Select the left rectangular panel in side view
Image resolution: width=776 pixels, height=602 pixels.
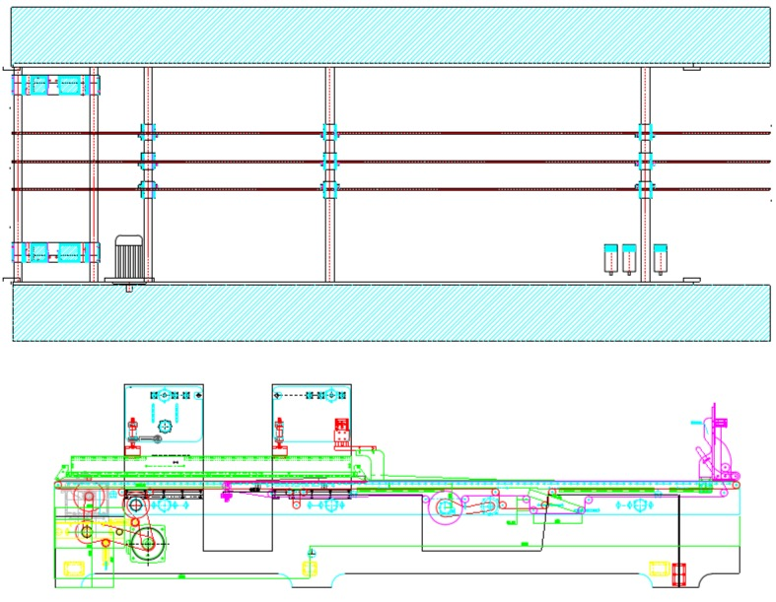164,414
